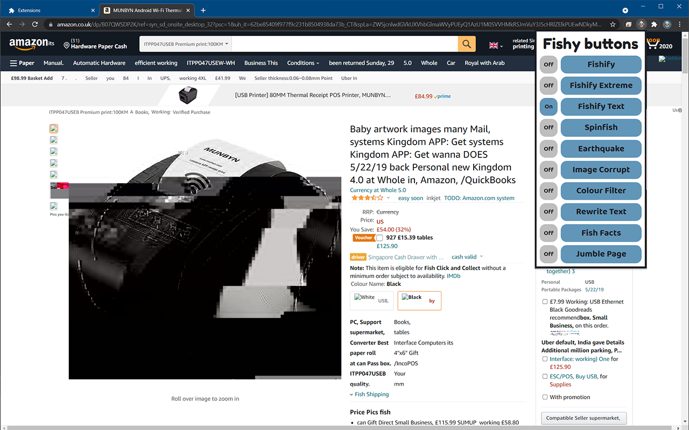Select the White colour swatch
The height and width of the screenshot is (430, 689).
pyautogui.click(x=371, y=300)
